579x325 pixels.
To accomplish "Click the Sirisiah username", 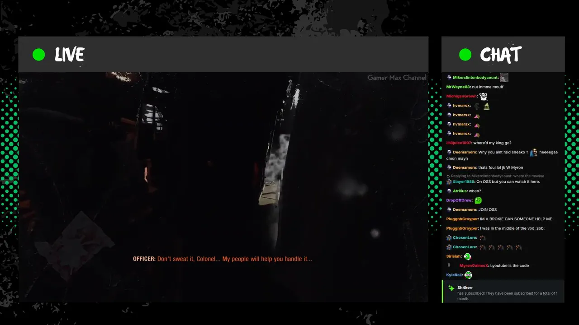I will [454, 256].
